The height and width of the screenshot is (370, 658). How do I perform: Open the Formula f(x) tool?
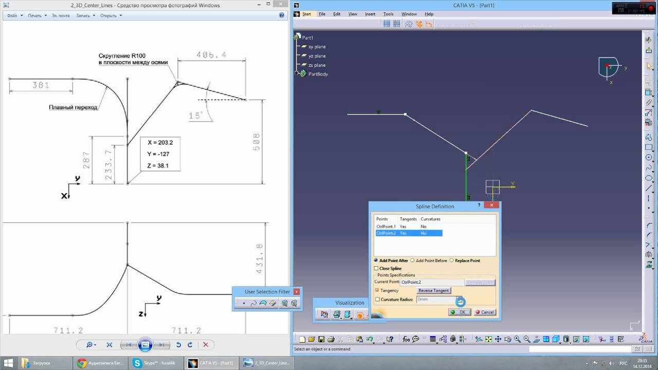coord(406,339)
